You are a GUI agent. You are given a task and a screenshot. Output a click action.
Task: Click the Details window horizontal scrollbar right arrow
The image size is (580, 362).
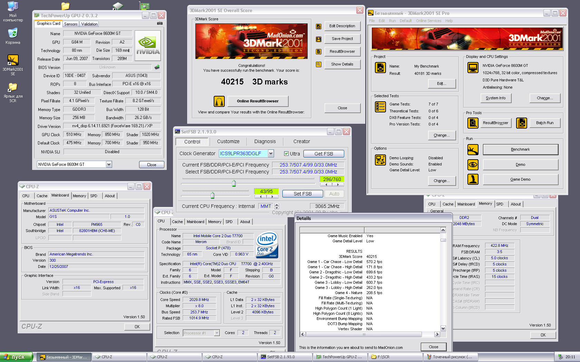[x=437, y=334]
